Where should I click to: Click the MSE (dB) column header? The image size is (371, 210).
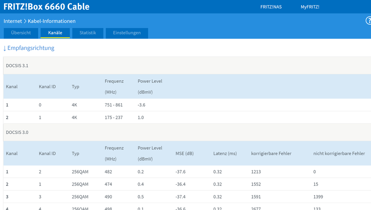point(185,154)
